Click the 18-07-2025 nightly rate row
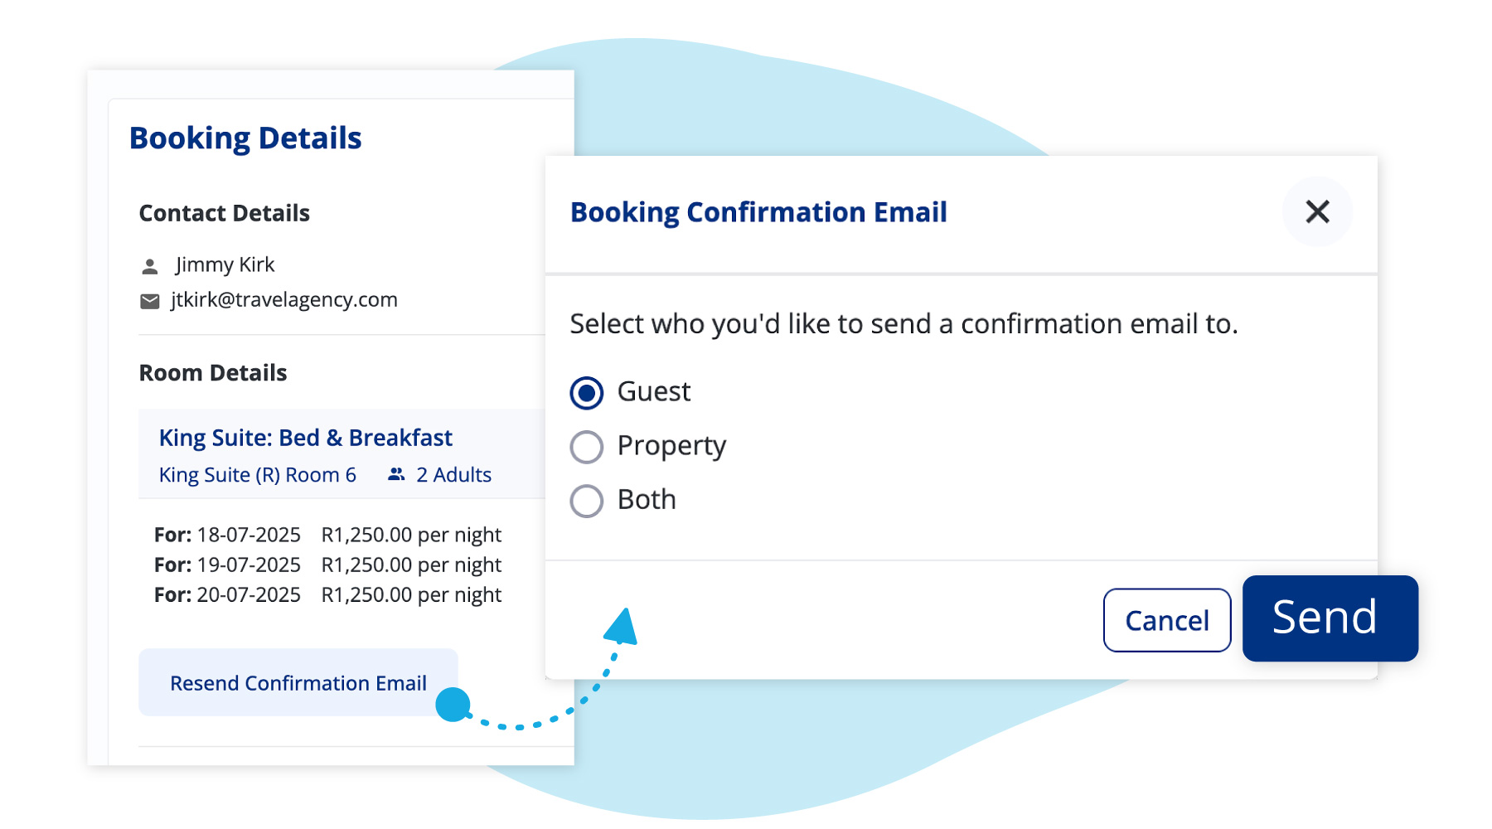 (327, 535)
